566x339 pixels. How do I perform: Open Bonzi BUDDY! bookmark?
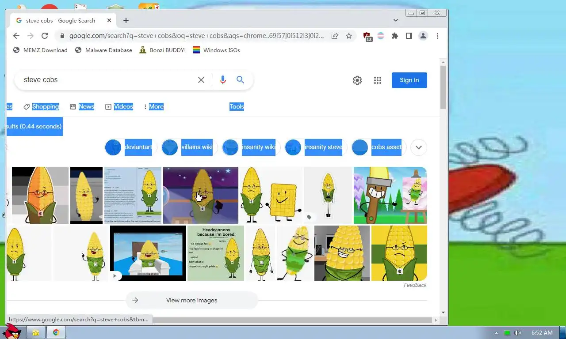[x=162, y=50]
